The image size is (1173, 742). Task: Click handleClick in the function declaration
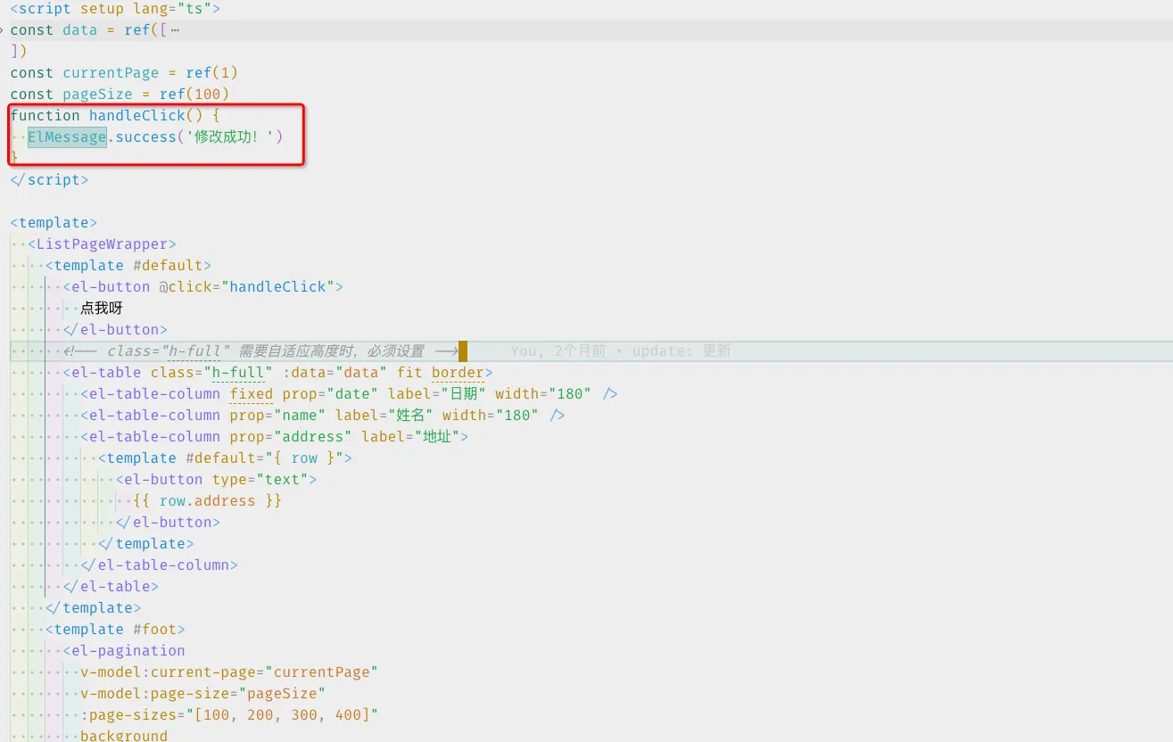137,116
